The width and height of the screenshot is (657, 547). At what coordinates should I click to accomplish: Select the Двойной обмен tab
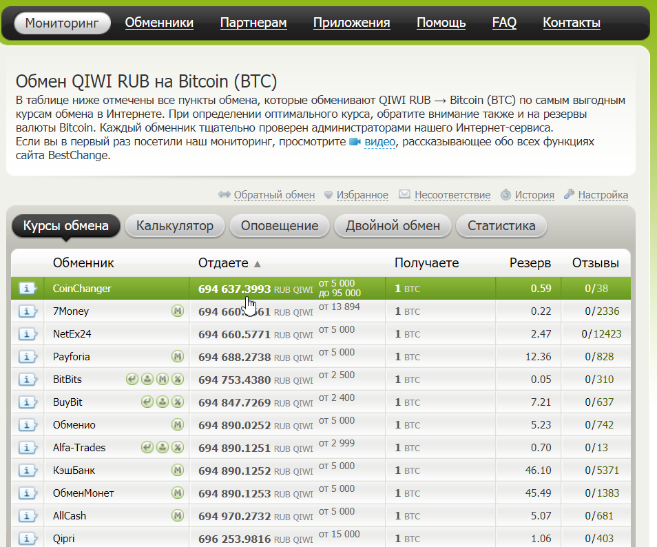[x=393, y=226]
